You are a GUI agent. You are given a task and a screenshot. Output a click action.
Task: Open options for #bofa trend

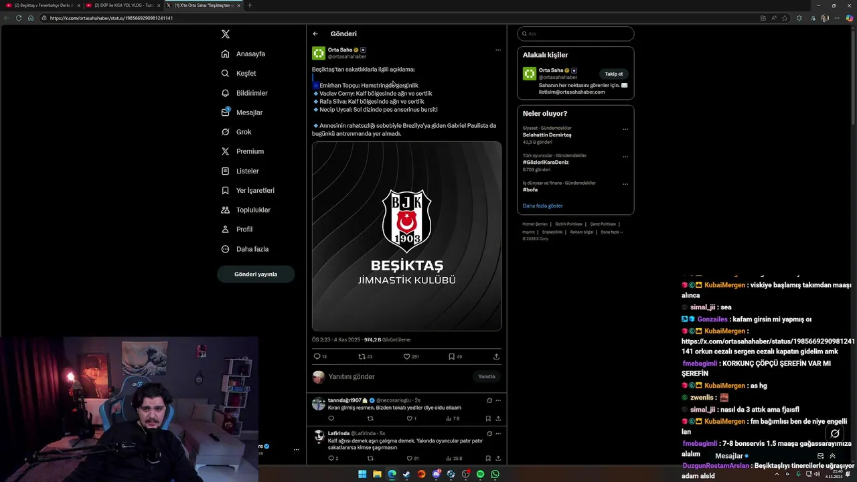pyautogui.click(x=625, y=184)
